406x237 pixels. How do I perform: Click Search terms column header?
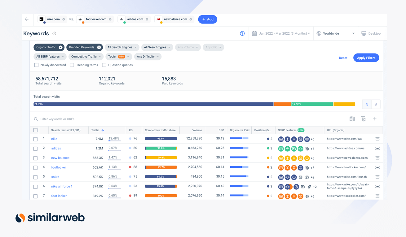(x=66, y=130)
